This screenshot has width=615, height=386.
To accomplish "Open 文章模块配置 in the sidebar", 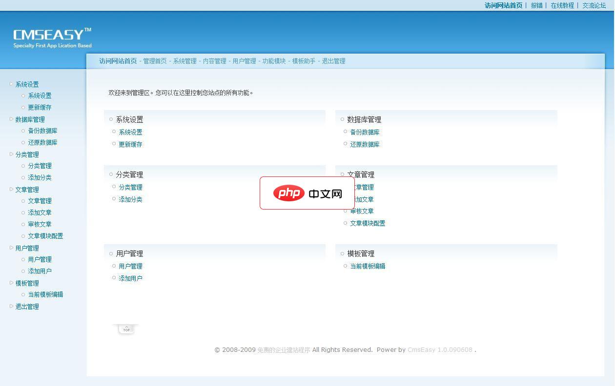I will [45, 236].
